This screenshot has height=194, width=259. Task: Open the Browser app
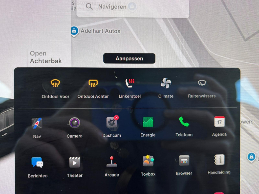click(184, 160)
